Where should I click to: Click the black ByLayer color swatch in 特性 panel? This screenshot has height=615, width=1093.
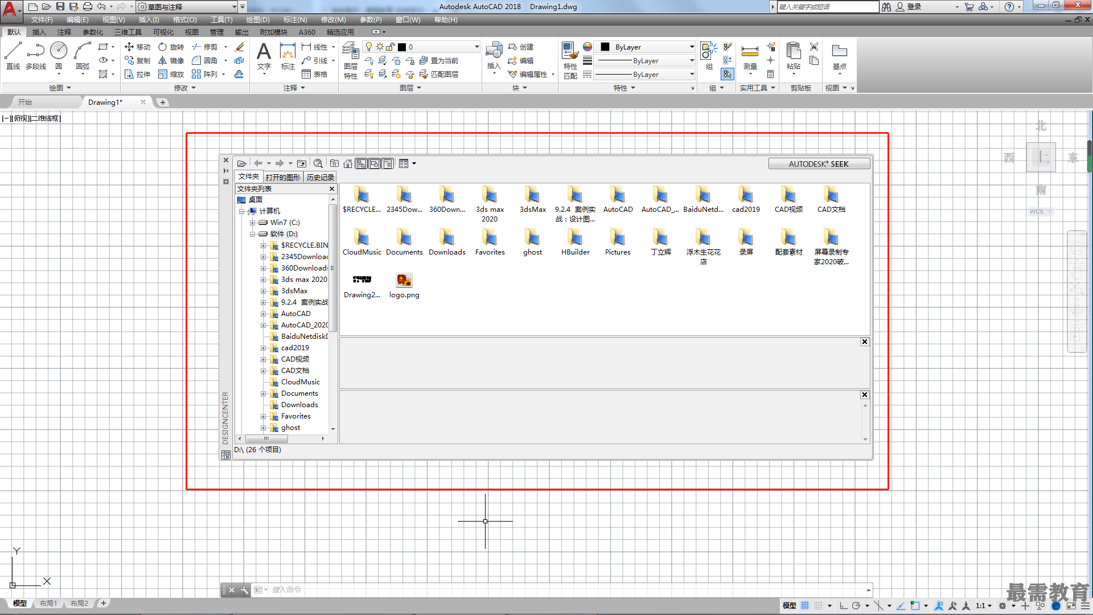tap(605, 47)
